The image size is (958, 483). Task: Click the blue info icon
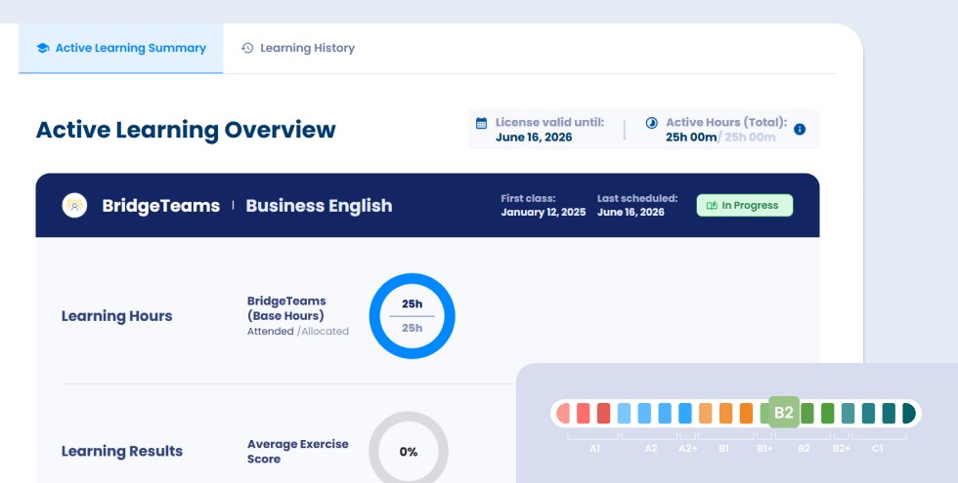coord(800,130)
